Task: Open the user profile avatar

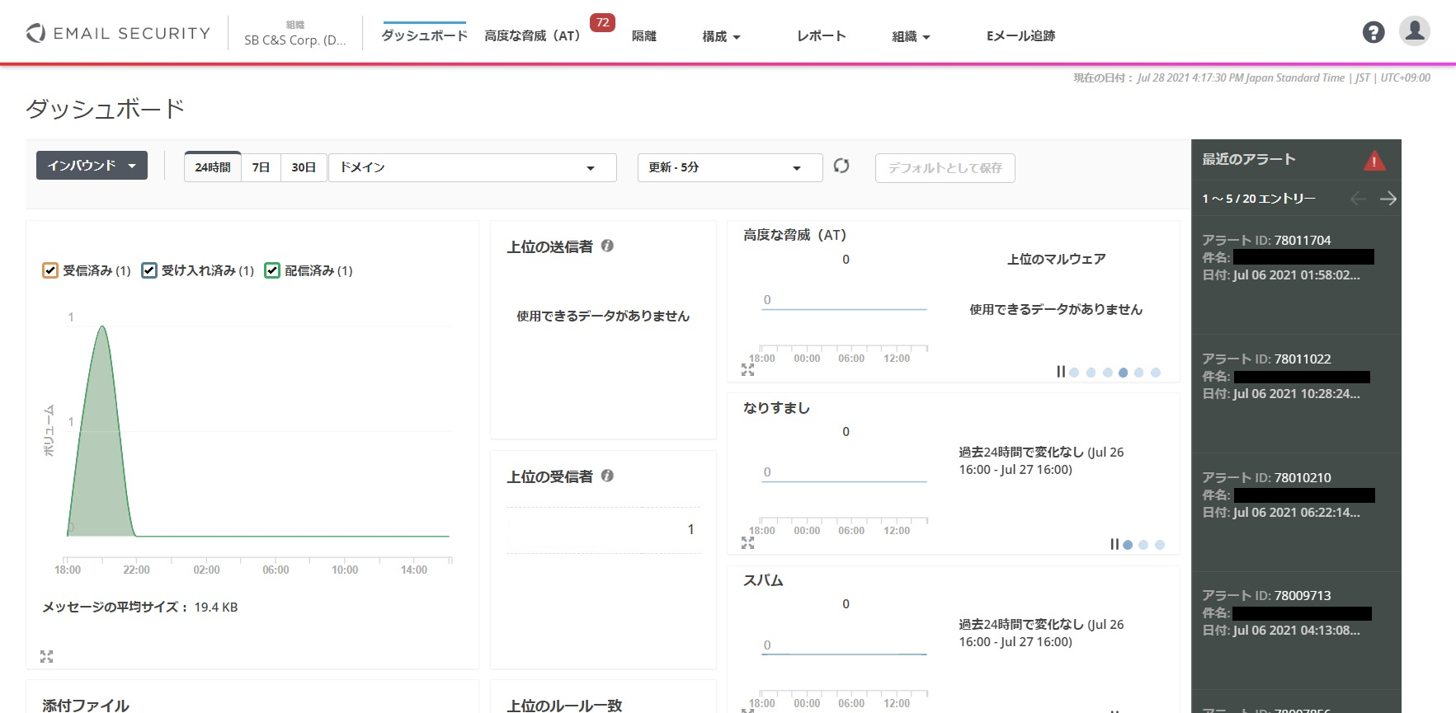Action: pos(1415,31)
